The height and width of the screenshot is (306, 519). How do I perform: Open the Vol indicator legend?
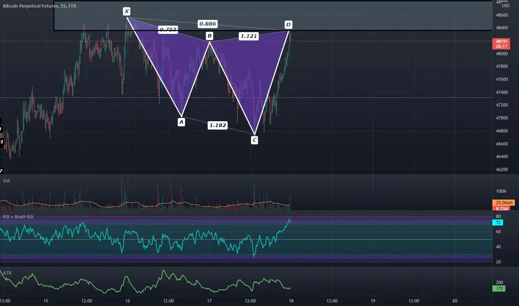click(x=6, y=181)
